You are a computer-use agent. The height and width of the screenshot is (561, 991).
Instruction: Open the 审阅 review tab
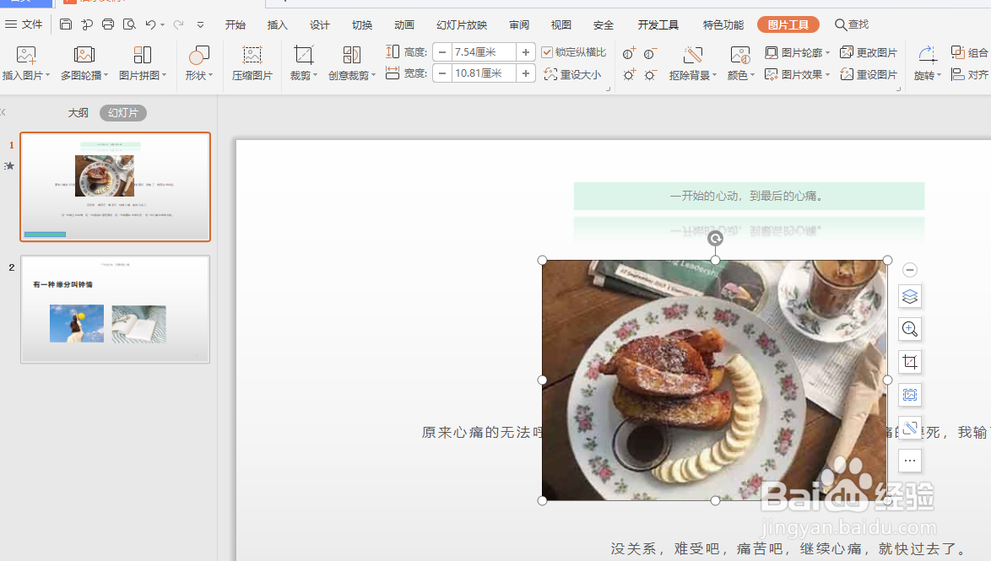[519, 24]
